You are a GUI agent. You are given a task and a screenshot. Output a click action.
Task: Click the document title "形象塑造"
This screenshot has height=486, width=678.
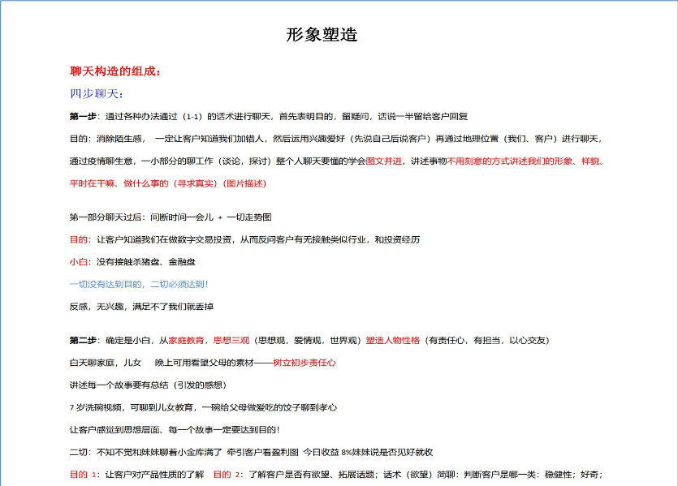click(x=322, y=35)
